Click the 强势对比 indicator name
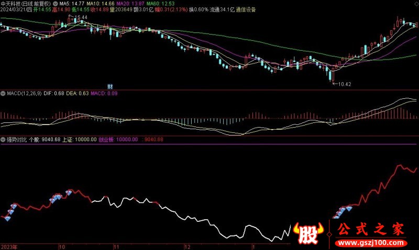The width and height of the screenshot is (419, 250). coord(17,140)
